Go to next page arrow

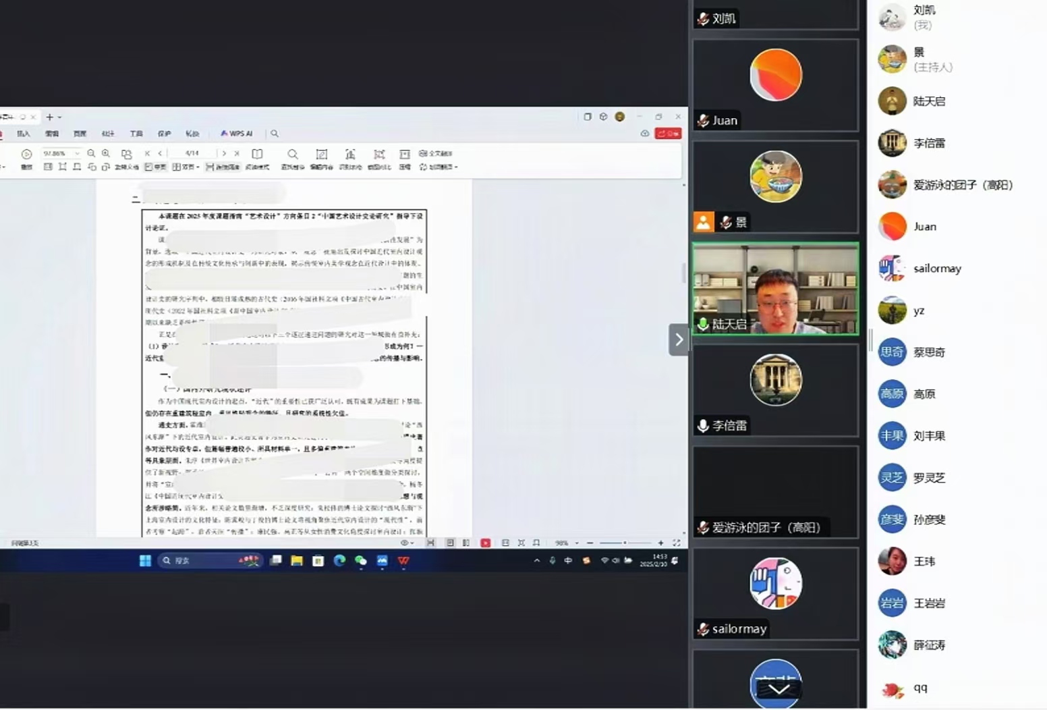[224, 154]
